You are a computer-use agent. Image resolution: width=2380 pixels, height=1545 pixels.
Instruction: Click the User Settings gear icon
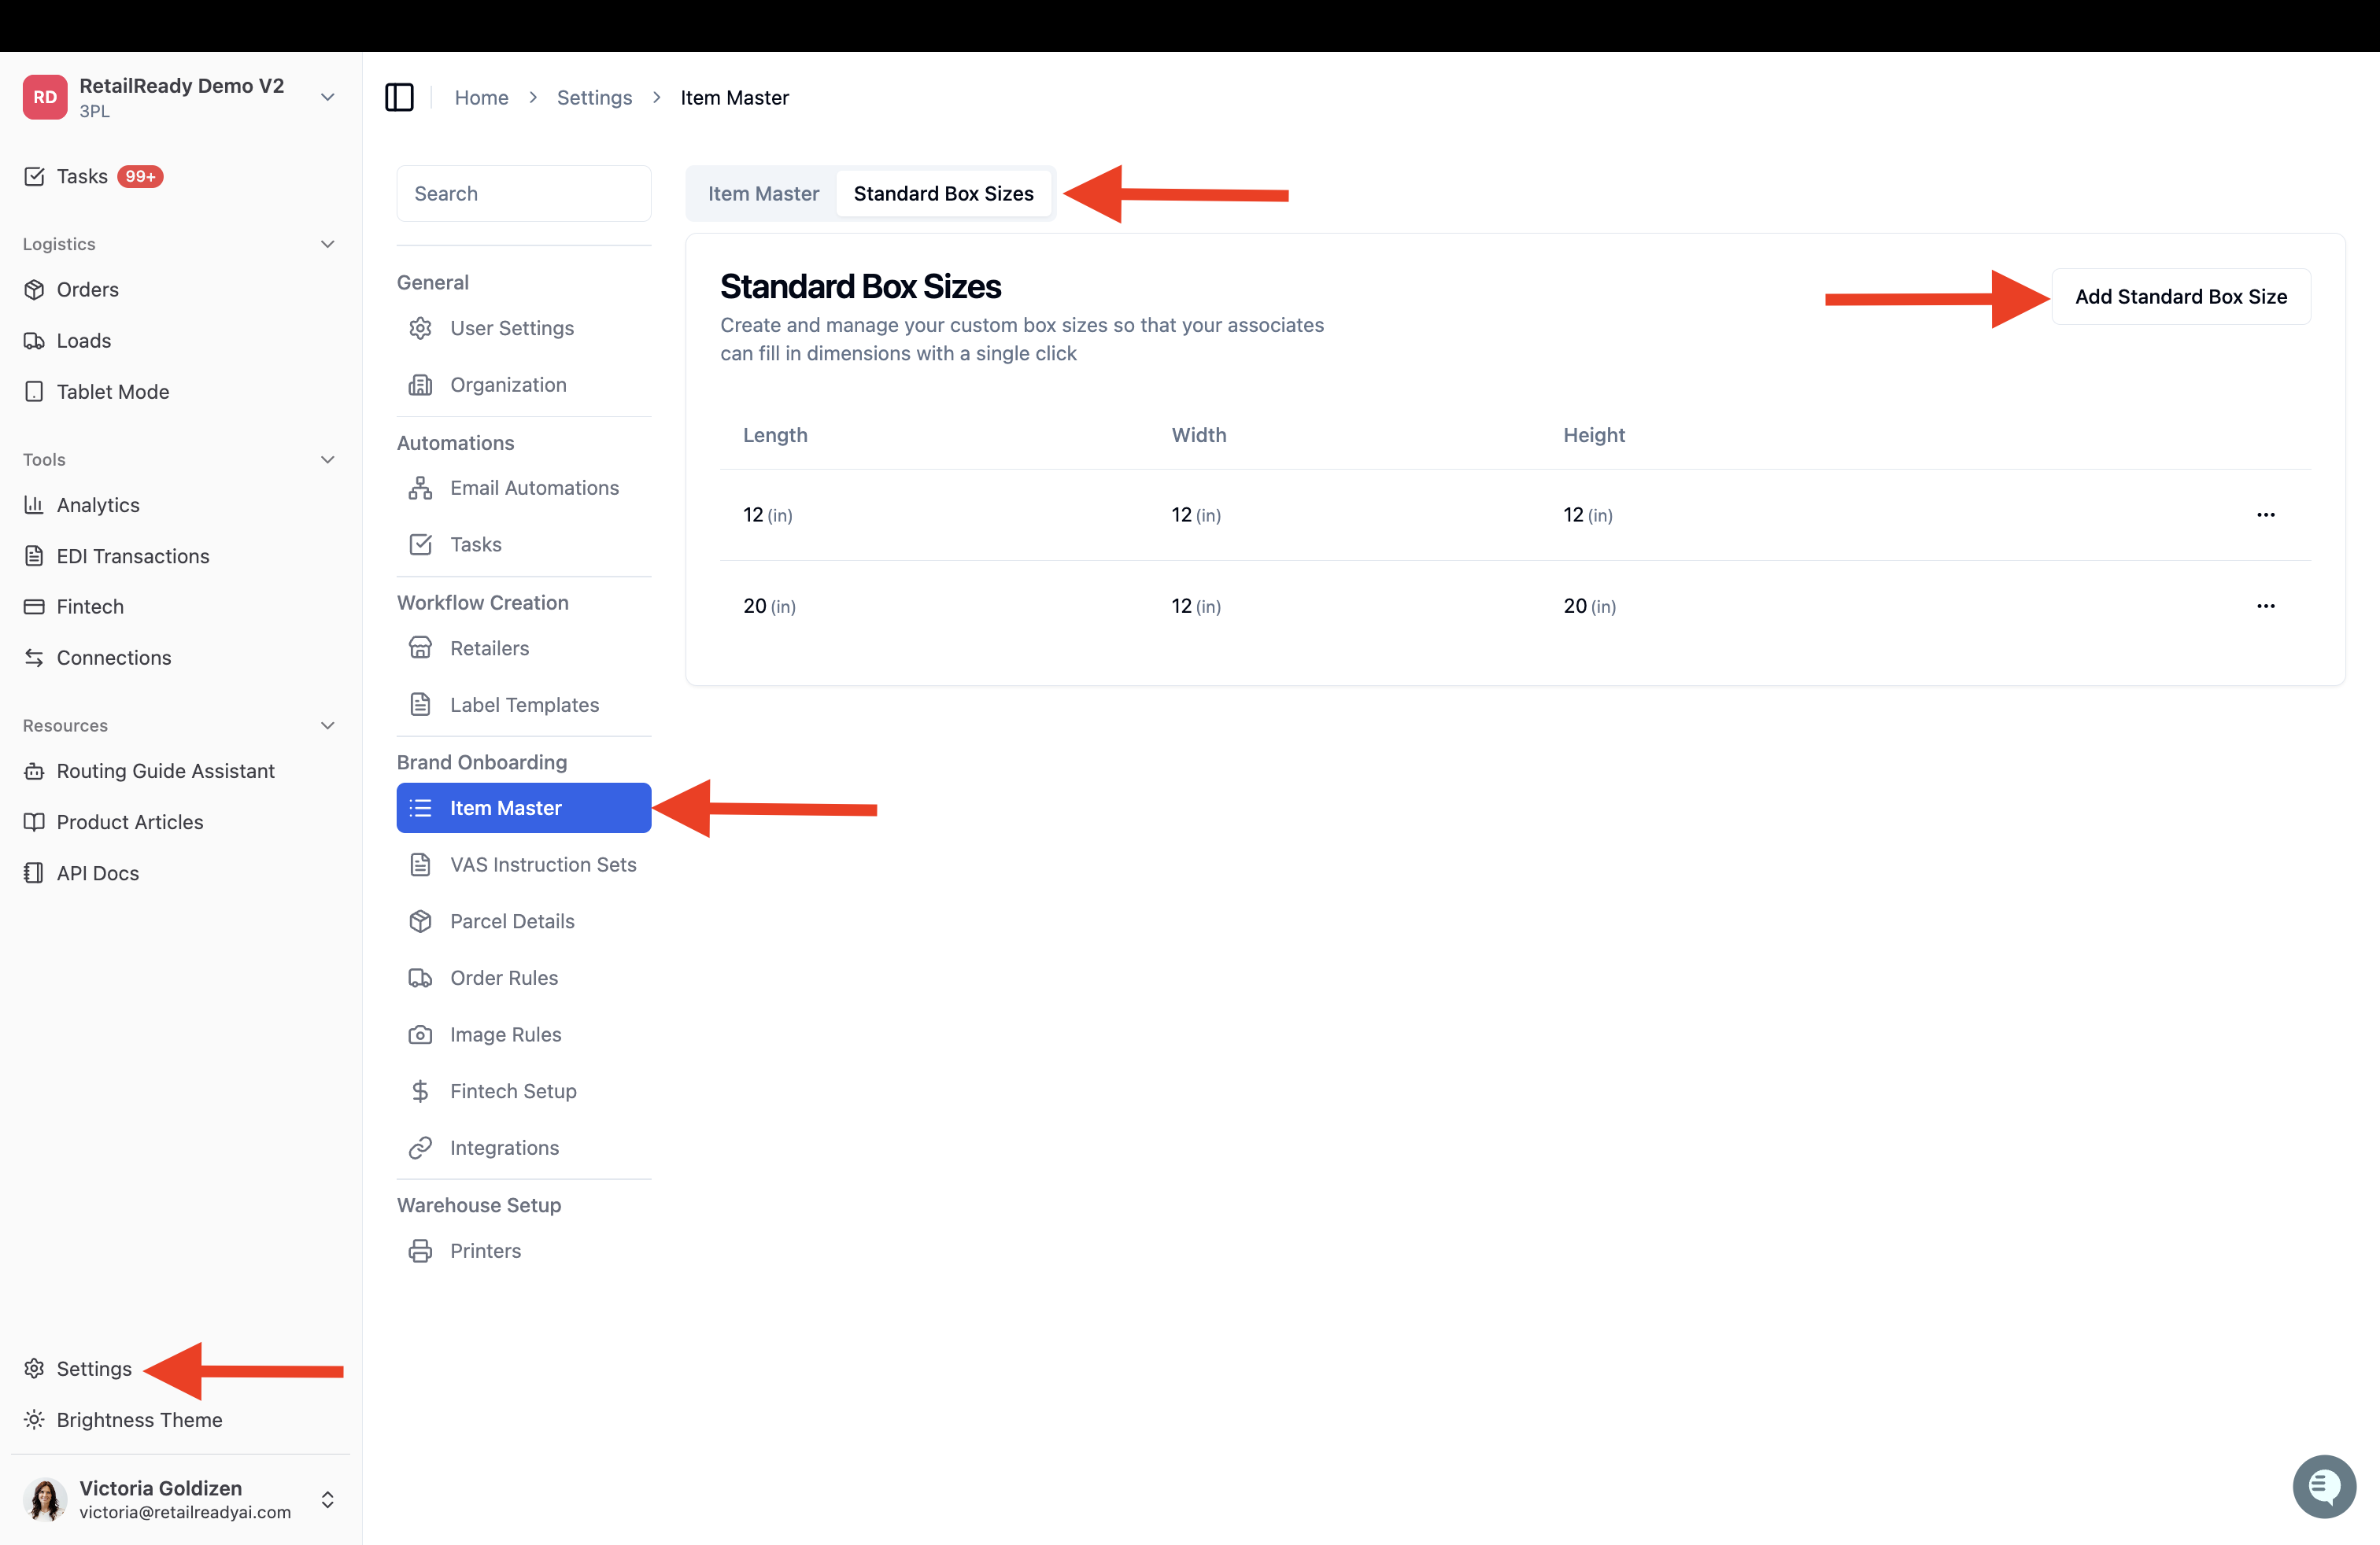pyautogui.click(x=420, y=328)
